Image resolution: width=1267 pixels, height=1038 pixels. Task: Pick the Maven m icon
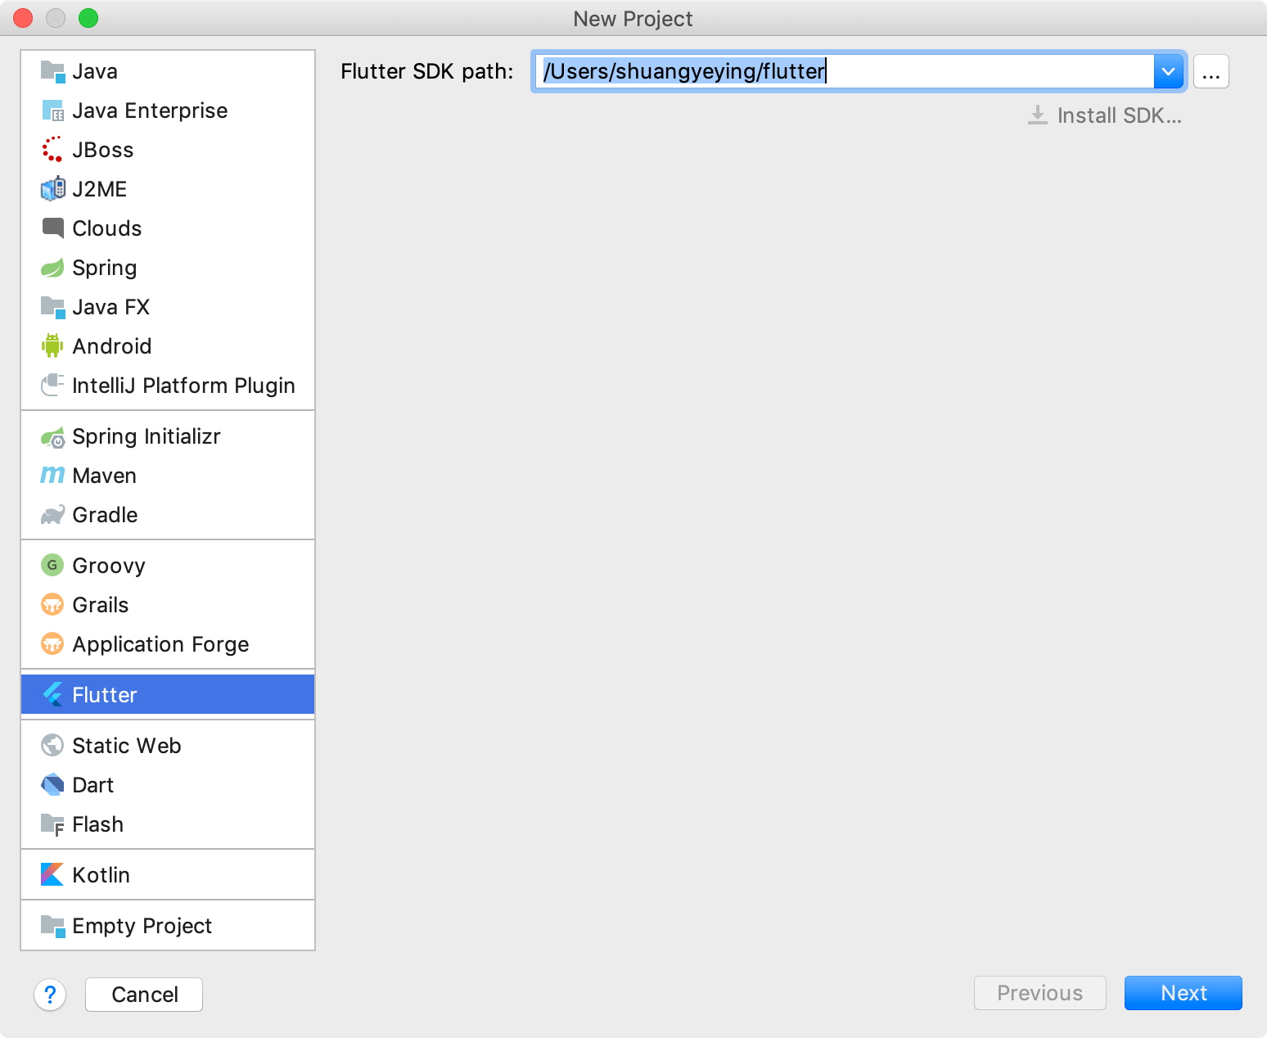point(52,476)
